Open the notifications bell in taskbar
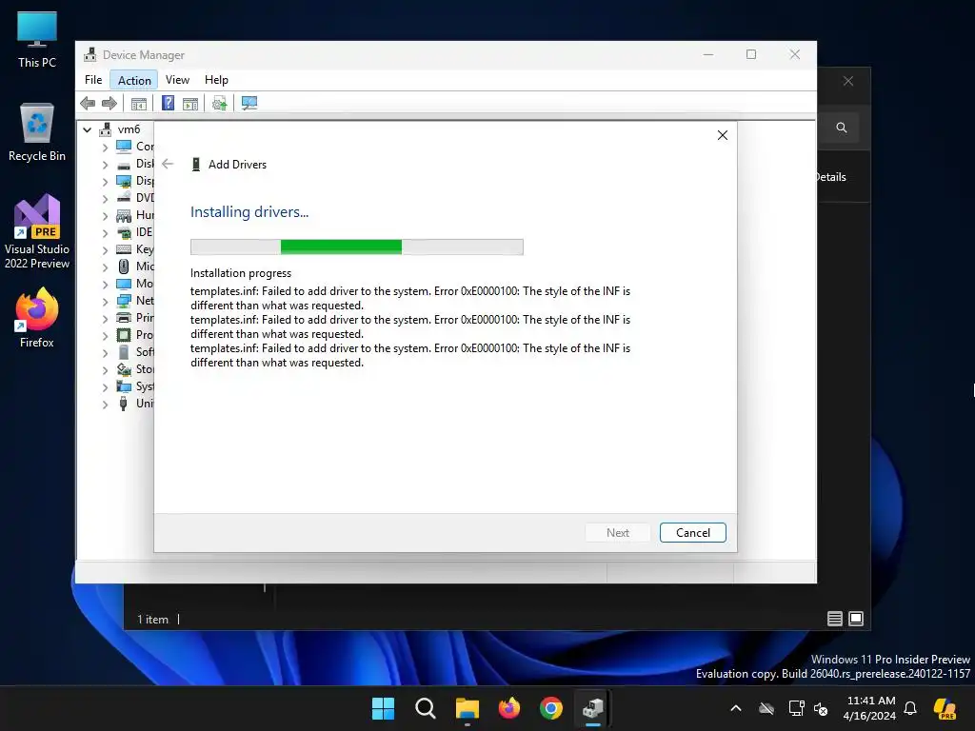The width and height of the screenshot is (975, 731). coord(910,708)
